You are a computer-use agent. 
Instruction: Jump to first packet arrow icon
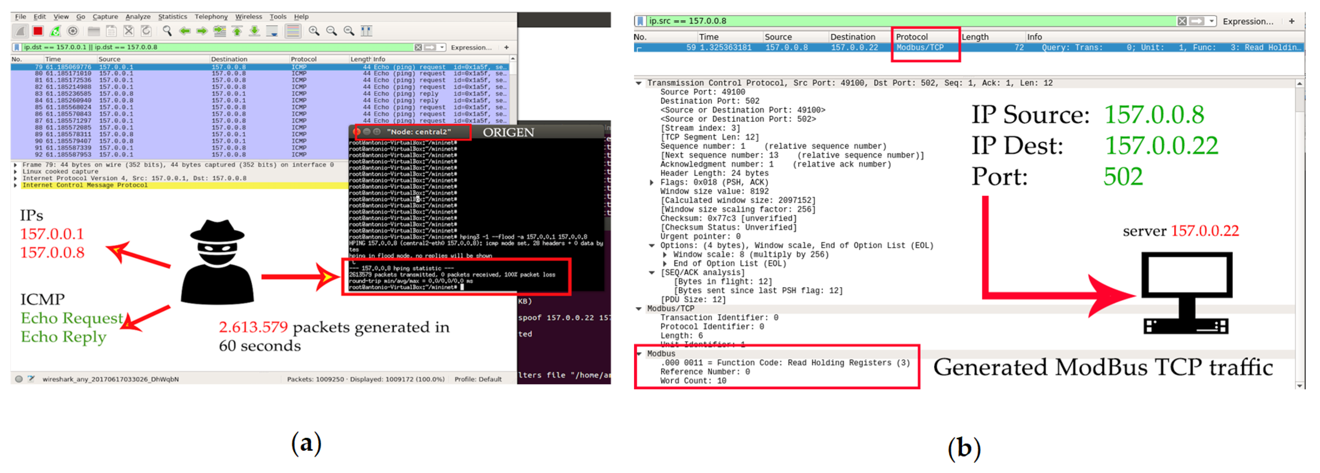[x=237, y=31]
